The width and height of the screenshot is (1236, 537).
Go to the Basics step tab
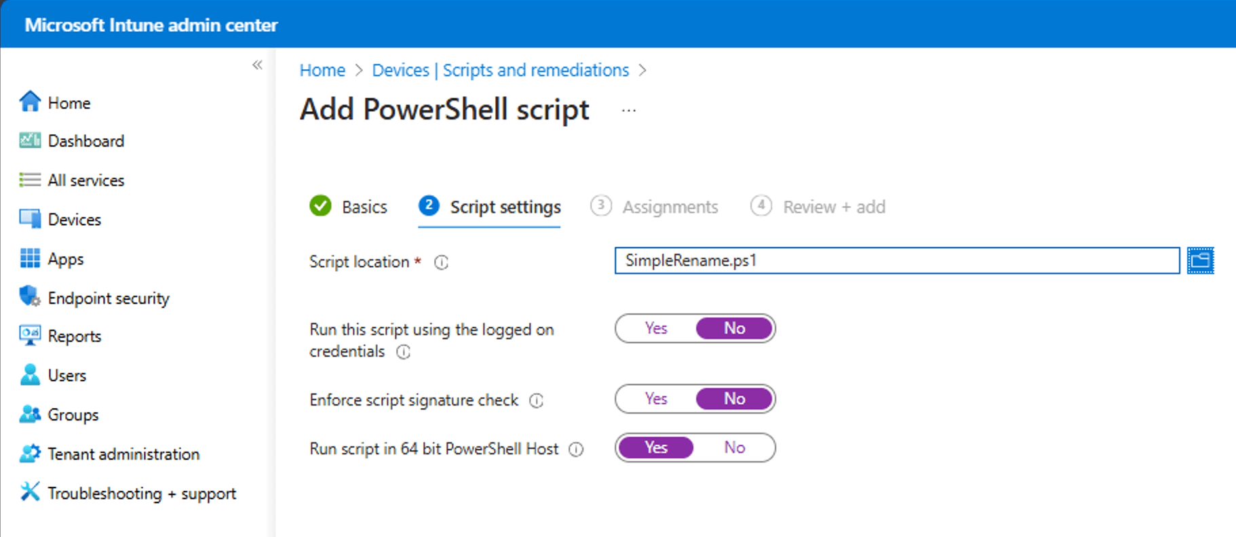click(349, 206)
